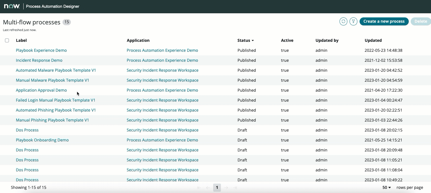The height and width of the screenshot is (193, 431).
Task: Open application link for Playbook Experience Demo
Action: coord(162,50)
